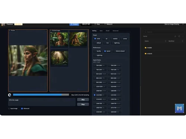Select the default preset
The height and width of the screenshot is (139, 186).
tap(97, 43)
